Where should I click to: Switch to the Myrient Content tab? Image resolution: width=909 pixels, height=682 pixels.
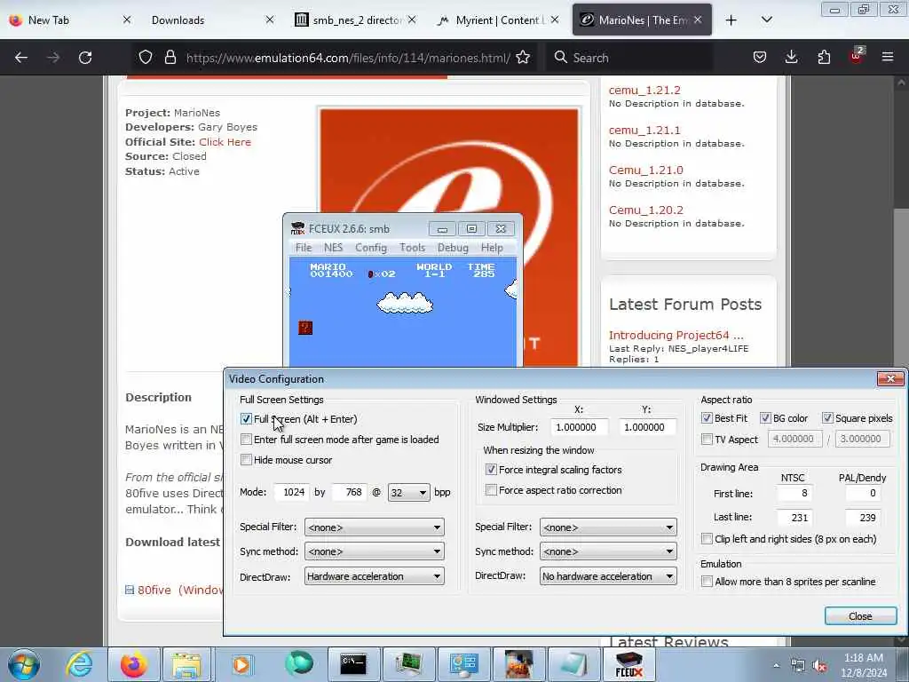(x=500, y=20)
